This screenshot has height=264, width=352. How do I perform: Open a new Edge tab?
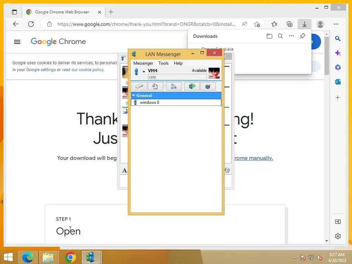click(x=111, y=12)
